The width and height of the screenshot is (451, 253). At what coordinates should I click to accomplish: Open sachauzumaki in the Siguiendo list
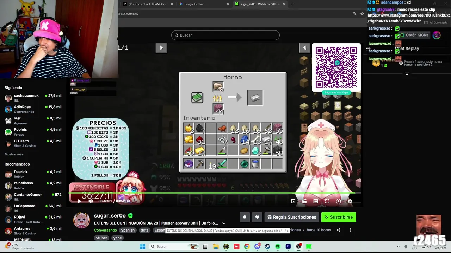pyautogui.click(x=33, y=98)
